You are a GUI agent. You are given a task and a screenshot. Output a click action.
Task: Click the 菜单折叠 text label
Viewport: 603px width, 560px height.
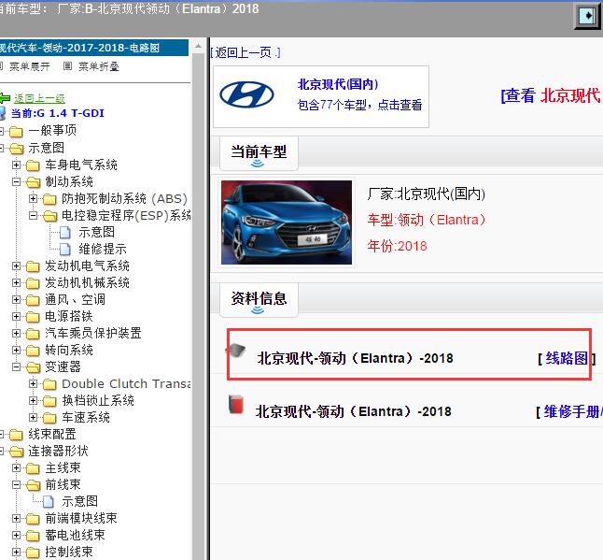click(99, 66)
